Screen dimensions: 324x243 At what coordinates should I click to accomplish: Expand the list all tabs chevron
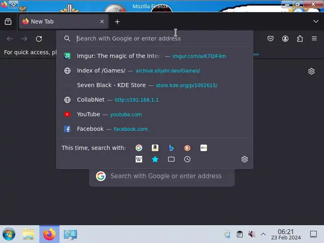tap(315, 21)
